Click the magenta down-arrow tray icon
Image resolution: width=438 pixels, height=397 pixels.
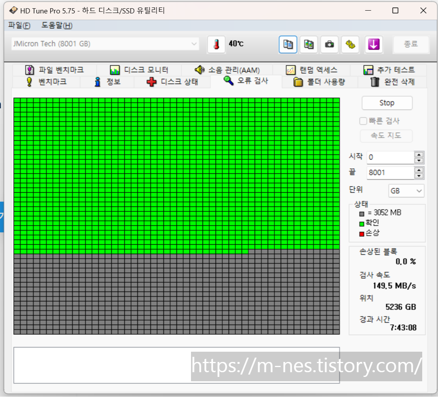(374, 45)
